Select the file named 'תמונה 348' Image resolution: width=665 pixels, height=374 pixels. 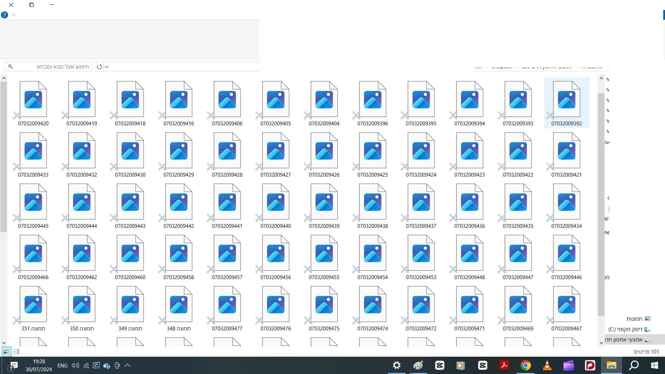tap(179, 308)
